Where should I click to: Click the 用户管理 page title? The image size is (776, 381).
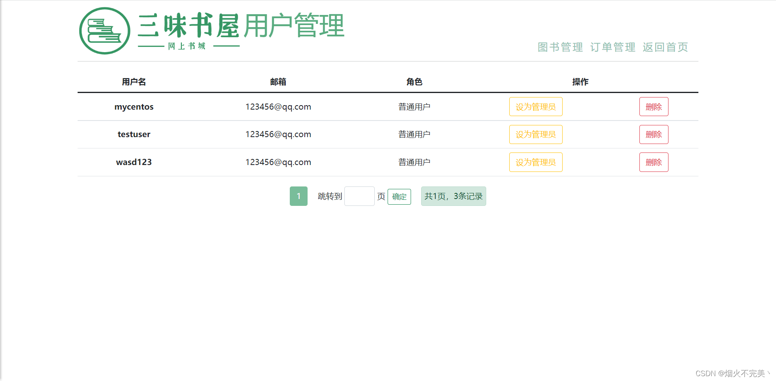[x=294, y=25]
